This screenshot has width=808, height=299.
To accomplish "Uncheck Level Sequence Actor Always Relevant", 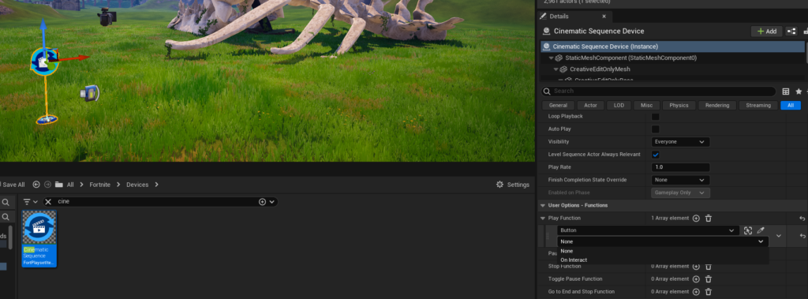I will (x=656, y=154).
